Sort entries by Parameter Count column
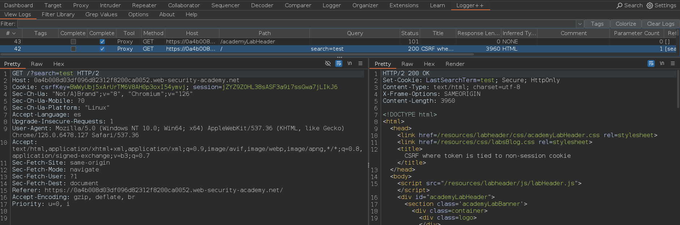Screen dimensions: 680x225 (x=637, y=33)
